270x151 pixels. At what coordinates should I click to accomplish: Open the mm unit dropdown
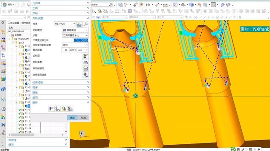click(83, 50)
